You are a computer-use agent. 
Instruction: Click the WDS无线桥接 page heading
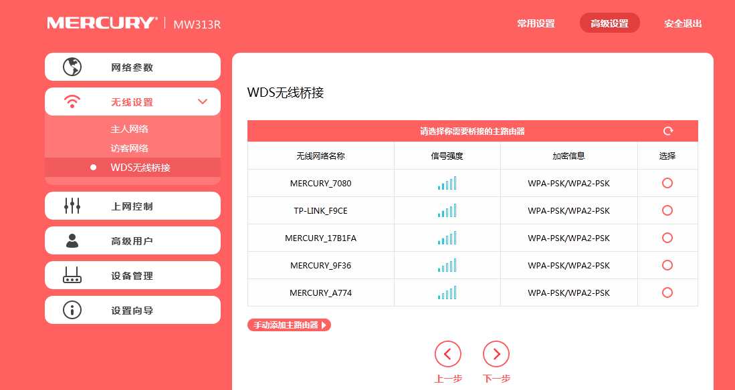coord(286,93)
